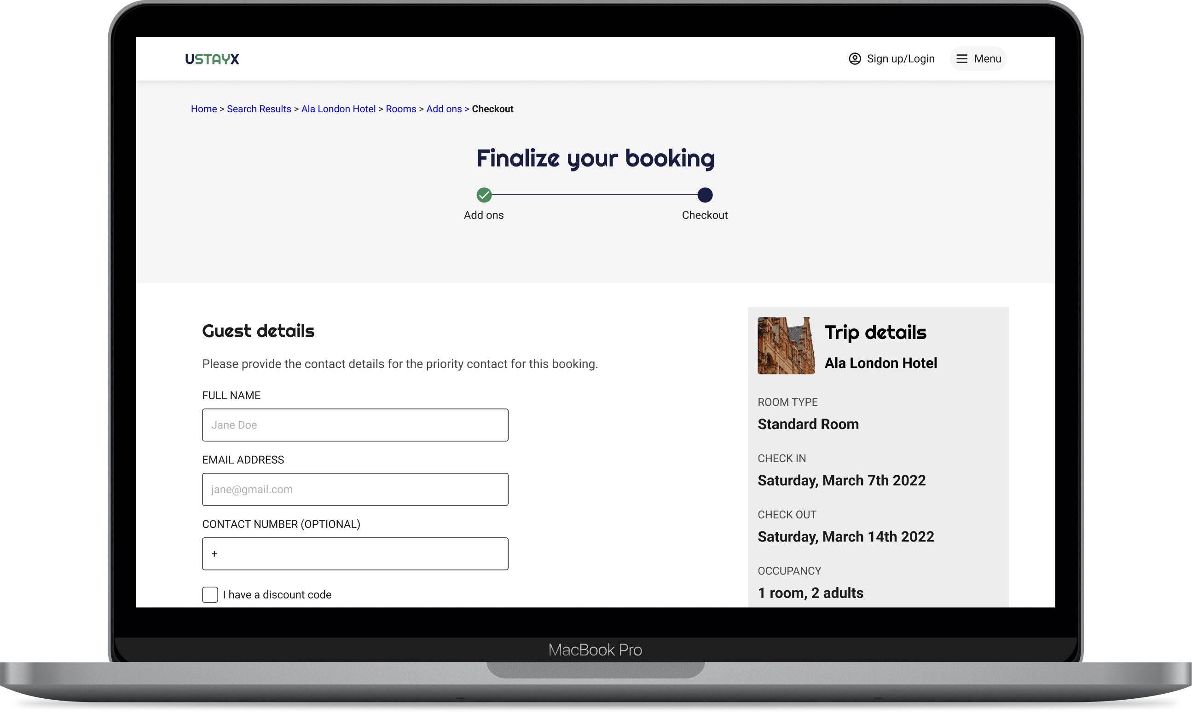Tick the discount code checkbox
The image size is (1192, 713).
tap(210, 594)
